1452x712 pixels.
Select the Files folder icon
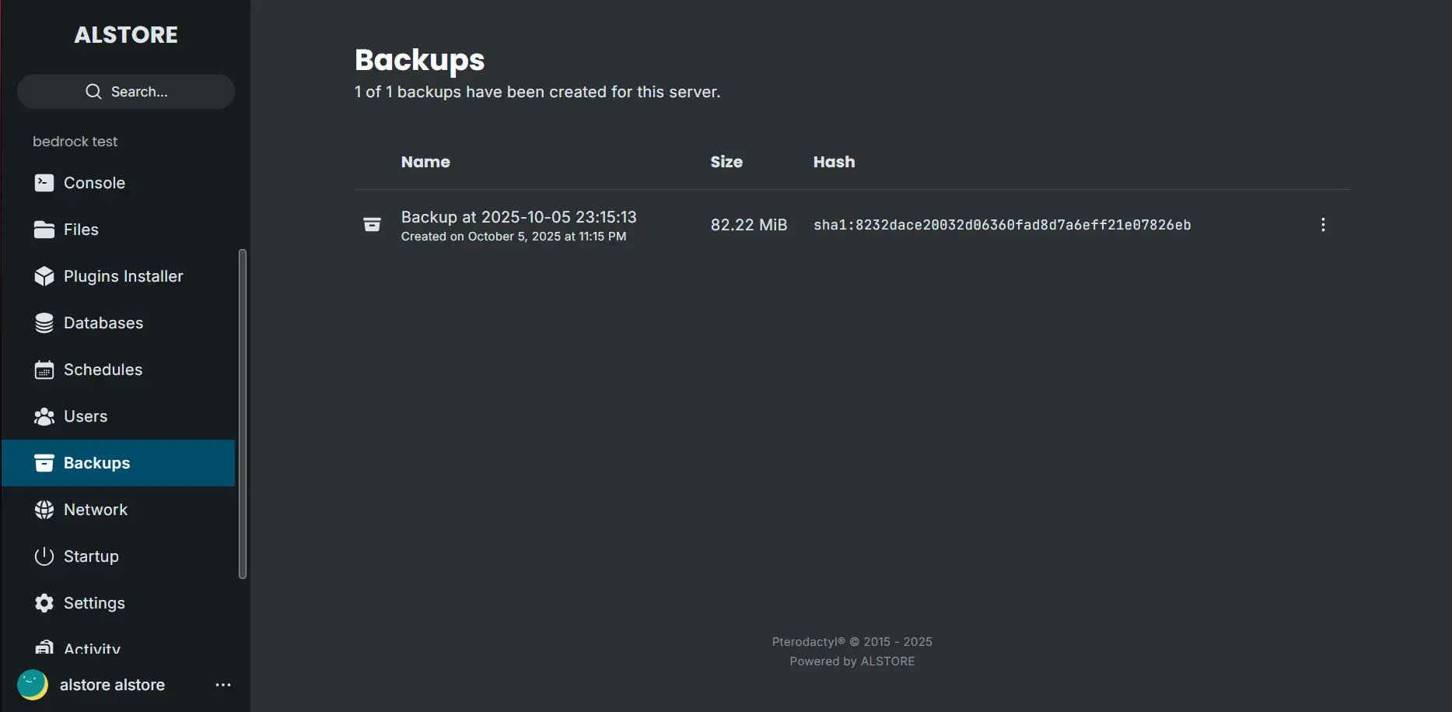(x=44, y=229)
